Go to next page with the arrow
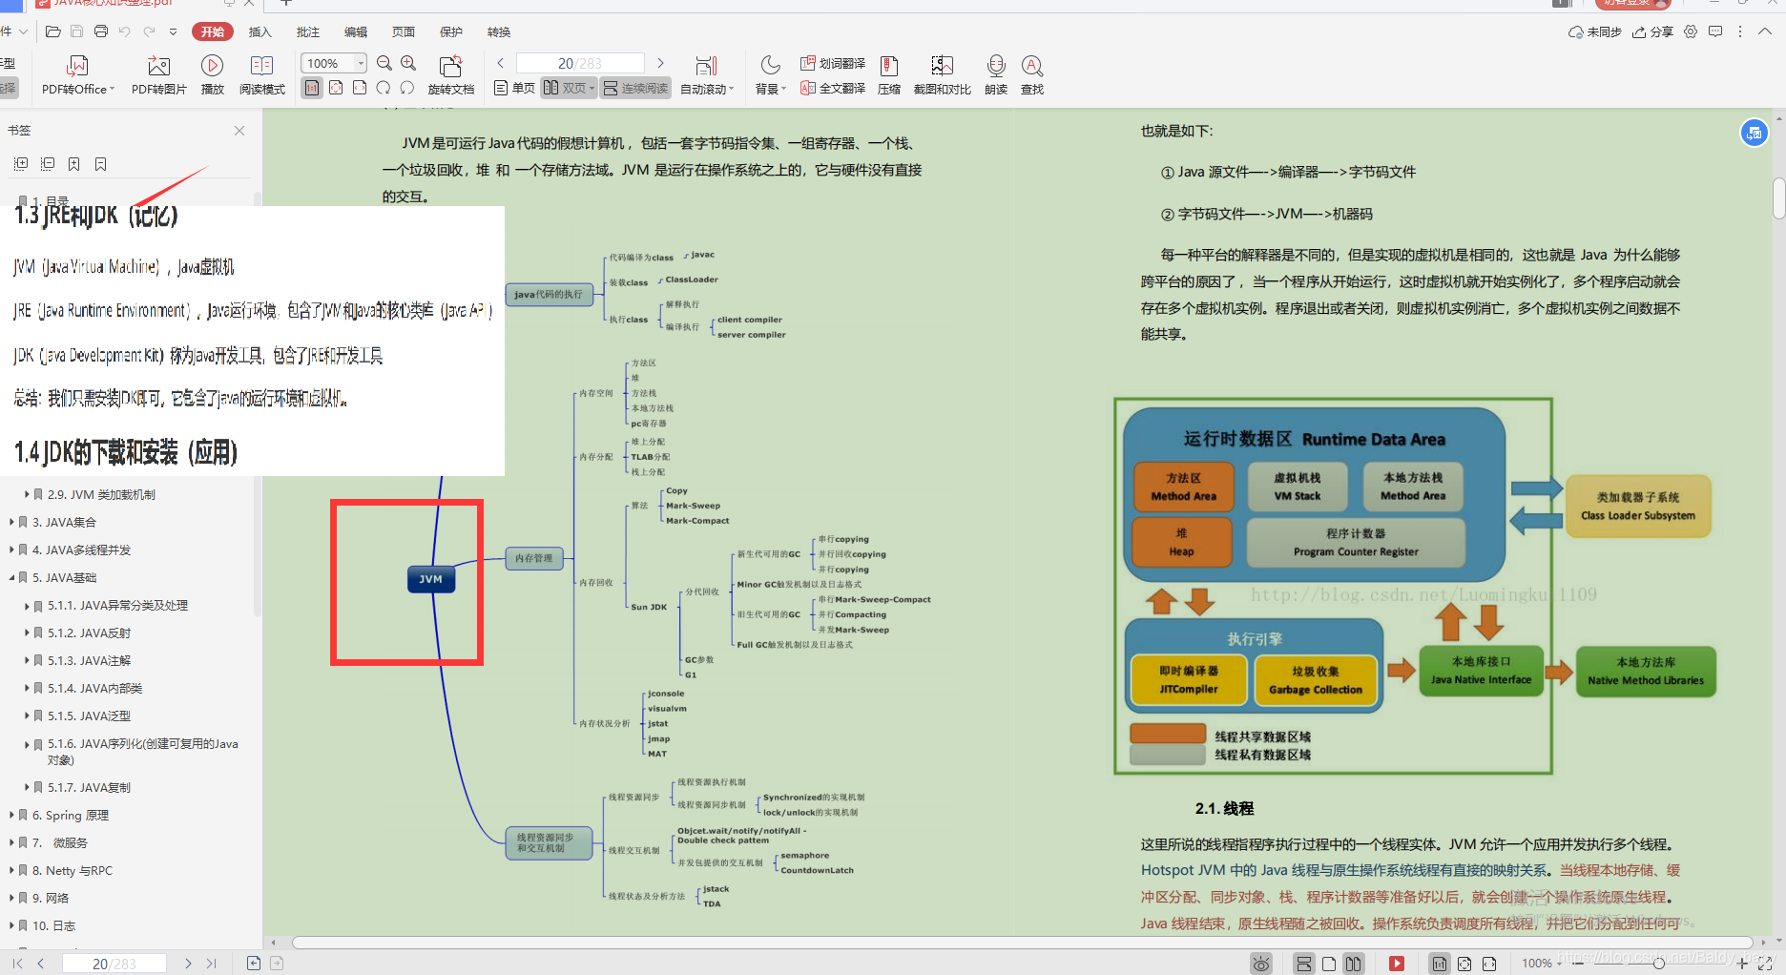This screenshot has width=1786, height=975. pyautogui.click(x=660, y=62)
